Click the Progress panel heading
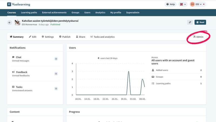Viewport: 216px width, 122px height. pyautogui.click(x=75, y=112)
